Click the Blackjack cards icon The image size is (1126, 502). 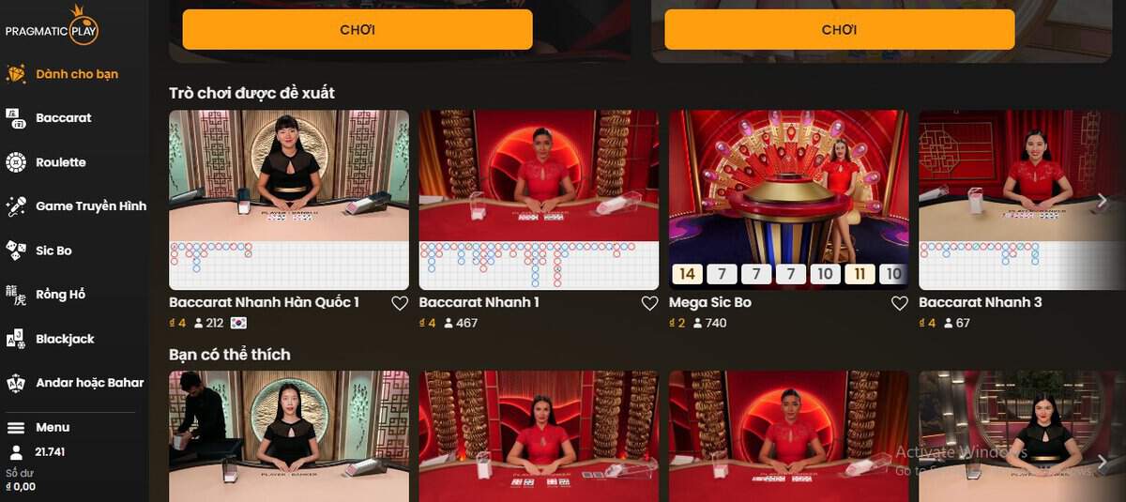tap(16, 339)
